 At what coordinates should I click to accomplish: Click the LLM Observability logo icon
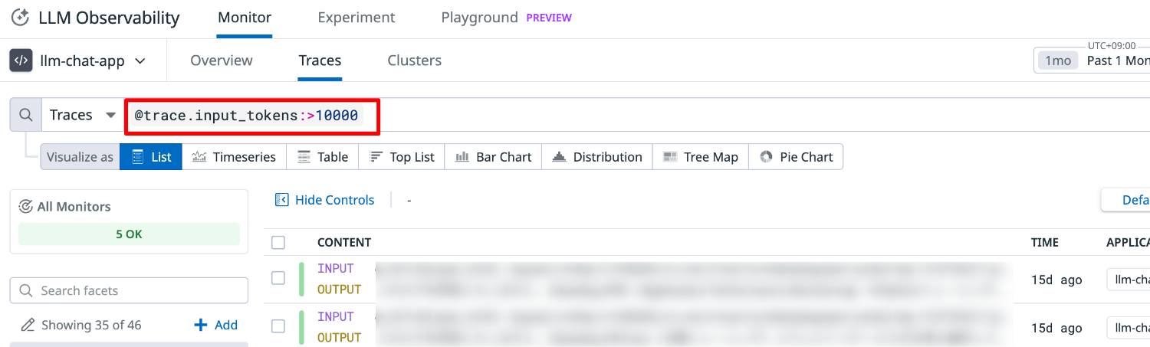20,17
